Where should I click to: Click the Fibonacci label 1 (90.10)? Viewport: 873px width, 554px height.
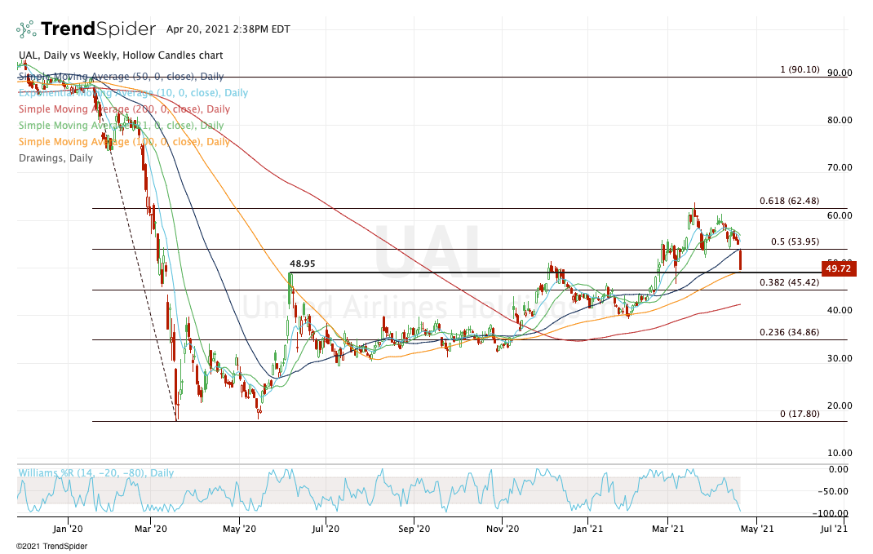click(800, 69)
